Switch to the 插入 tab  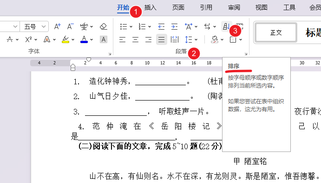point(150,7)
